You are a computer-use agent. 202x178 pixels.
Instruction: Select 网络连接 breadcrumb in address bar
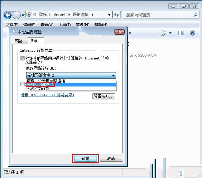(81, 14)
